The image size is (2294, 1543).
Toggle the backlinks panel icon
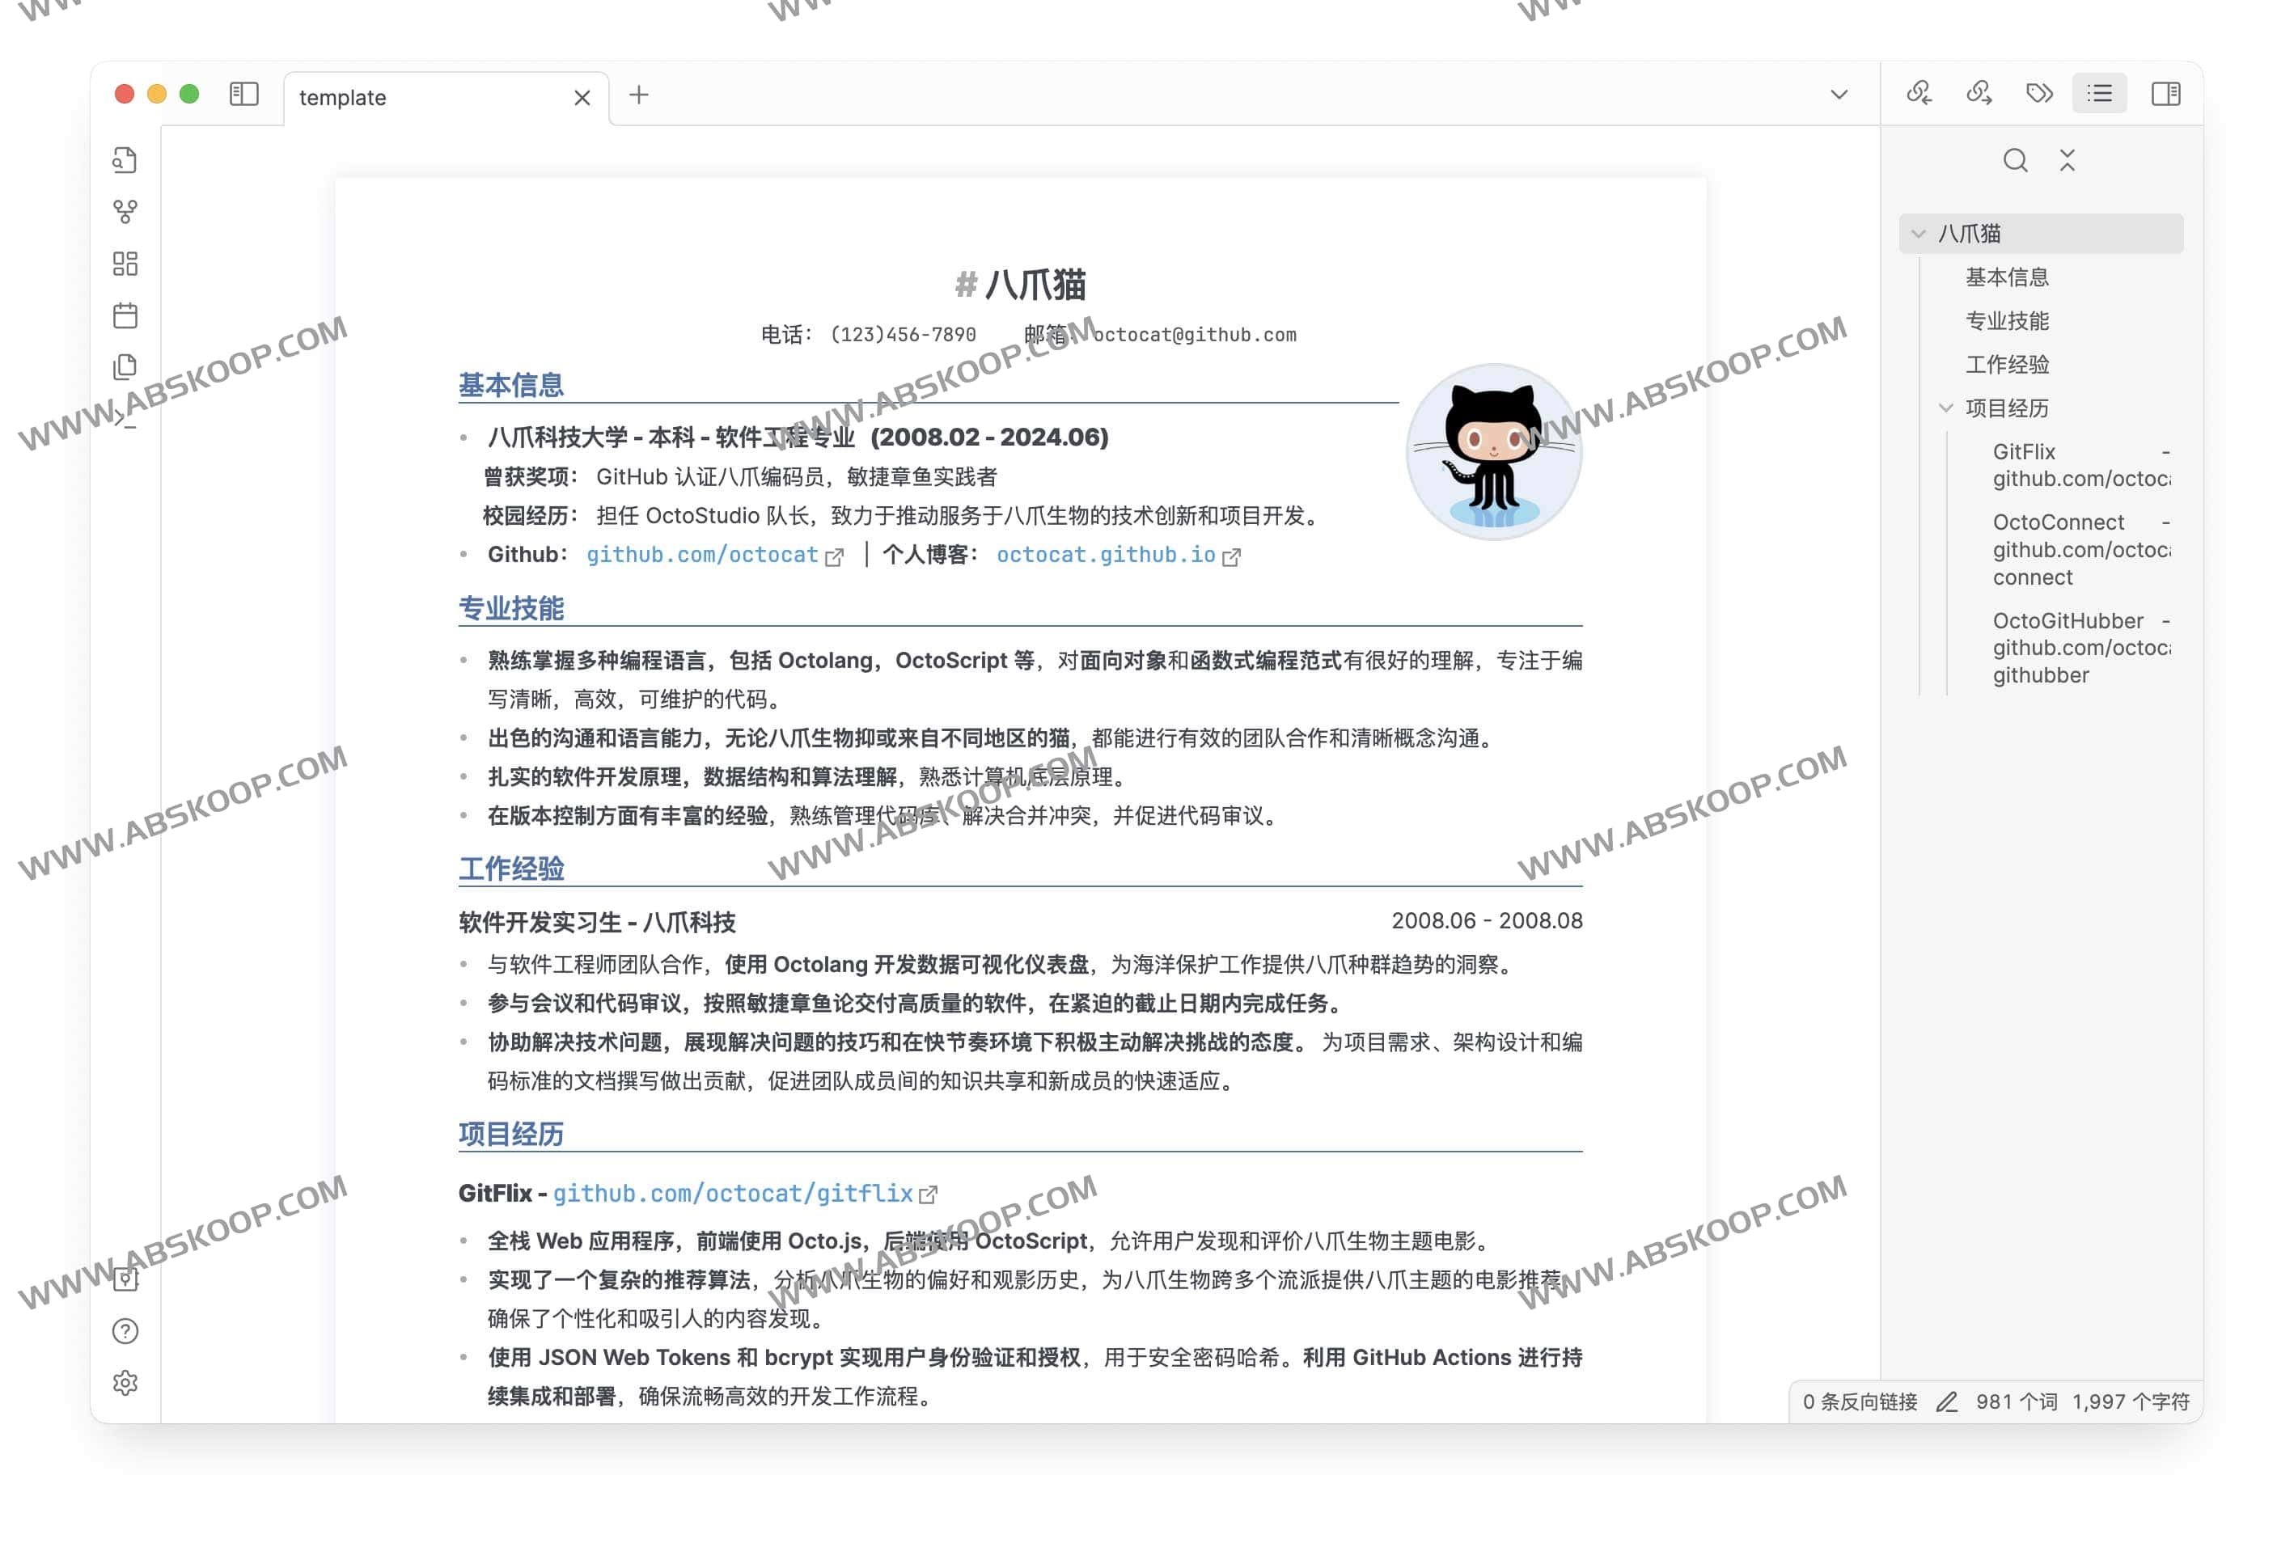coord(1919,94)
